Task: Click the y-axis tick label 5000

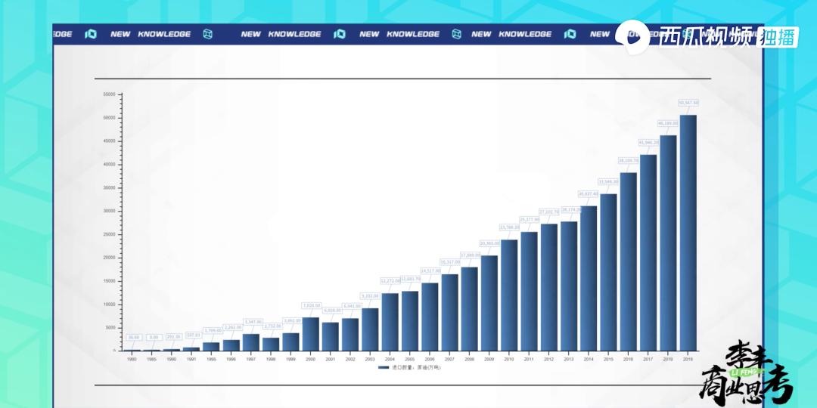Action: coord(111,328)
